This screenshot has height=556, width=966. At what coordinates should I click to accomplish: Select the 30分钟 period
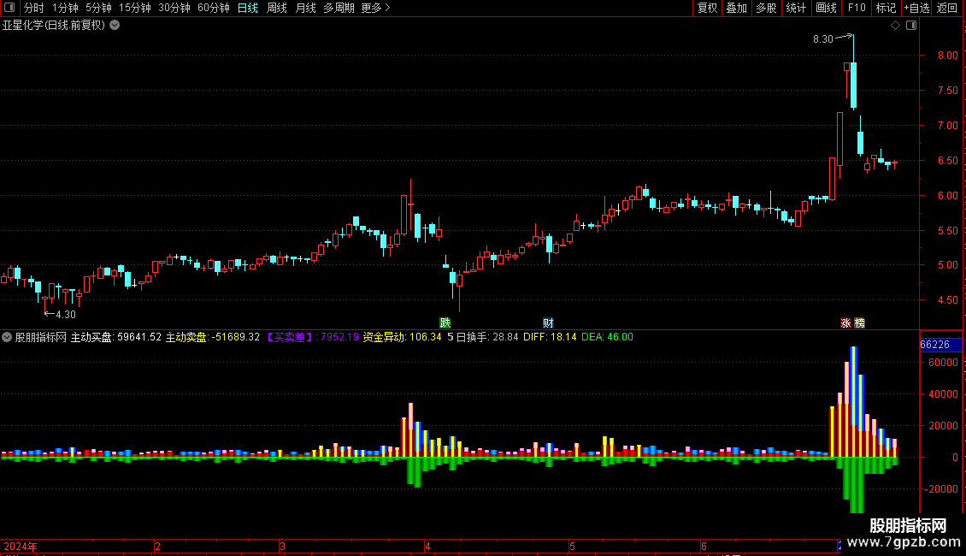174,8
